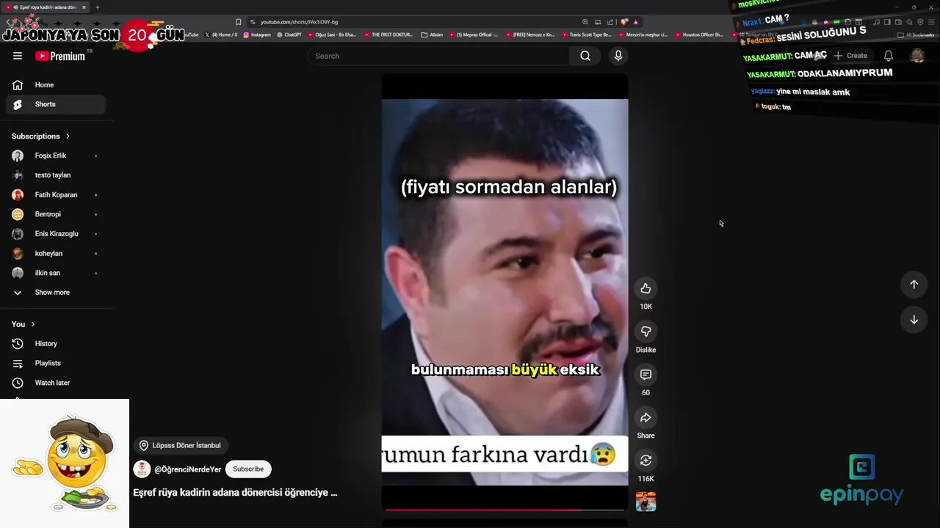Share this Short
This screenshot has height=528, width=940.
pyautogui.click(x=646, y=417)
